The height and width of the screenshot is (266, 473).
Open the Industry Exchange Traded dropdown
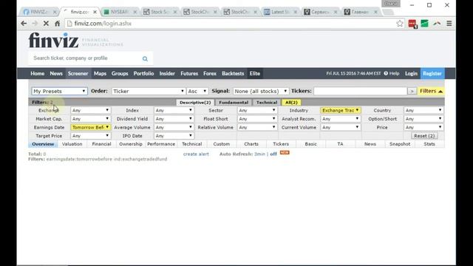click(340, 110)
